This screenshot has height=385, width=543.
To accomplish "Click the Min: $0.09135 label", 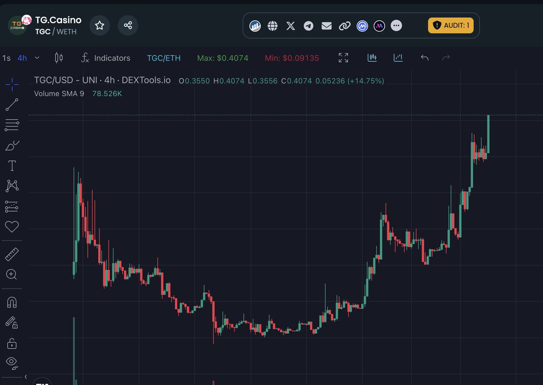I will [x=292, y=58].
